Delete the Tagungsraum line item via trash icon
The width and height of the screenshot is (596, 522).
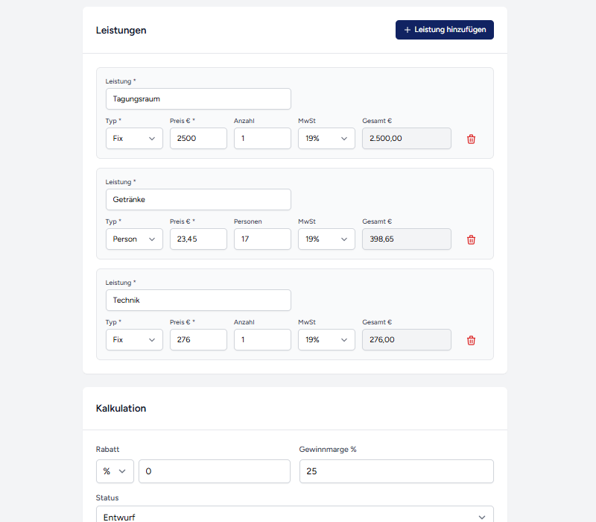pos(471,139)
